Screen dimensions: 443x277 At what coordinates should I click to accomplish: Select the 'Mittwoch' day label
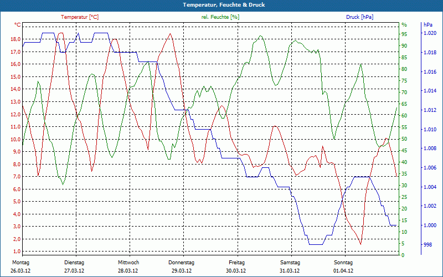point(128,263)
